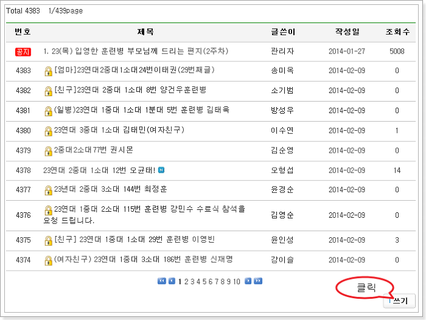The image size is (426, 320).
Task: Jump to last page double-arrow icon
Action: (258, 281)
